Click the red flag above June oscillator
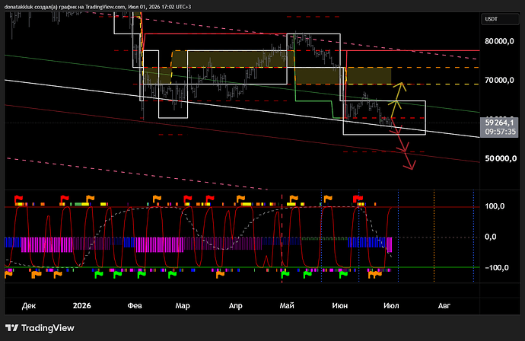Image resolution: width=525 pixels, height=341 pixels. click(x=358, y=199)
